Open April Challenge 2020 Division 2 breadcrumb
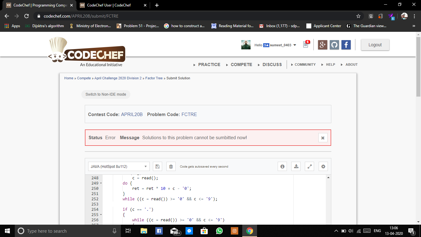 pos(118,78)
